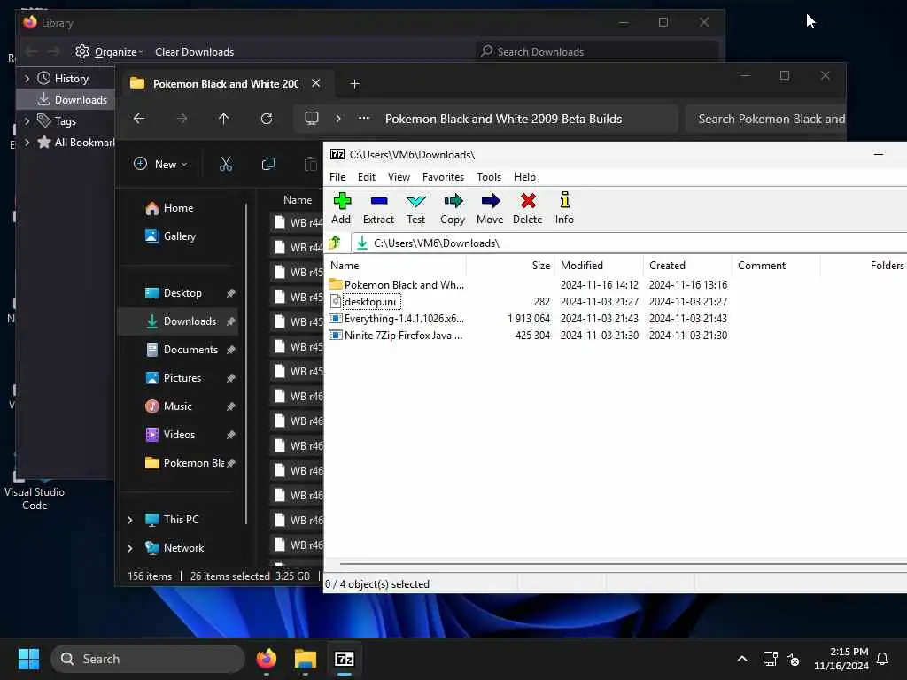Sort by the Modified column in 7-Zip
The width and height of the screenshot is (907, 680).
(x=600, y=266)
